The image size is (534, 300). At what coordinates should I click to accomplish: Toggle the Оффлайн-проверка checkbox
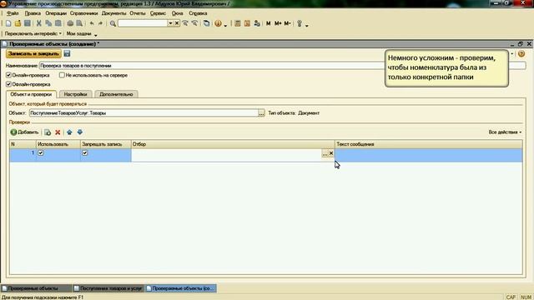point(8,84)
